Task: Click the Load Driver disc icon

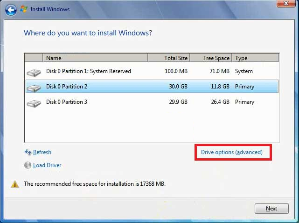Action: coord(28,165)
